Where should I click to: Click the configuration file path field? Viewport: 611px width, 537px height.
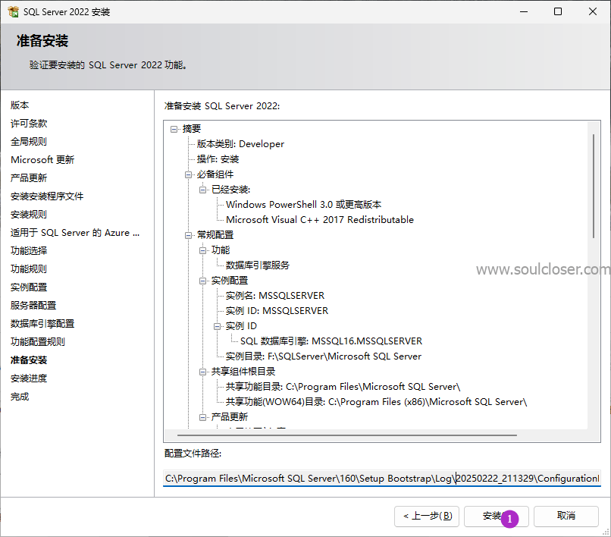[x=382, y=478]
